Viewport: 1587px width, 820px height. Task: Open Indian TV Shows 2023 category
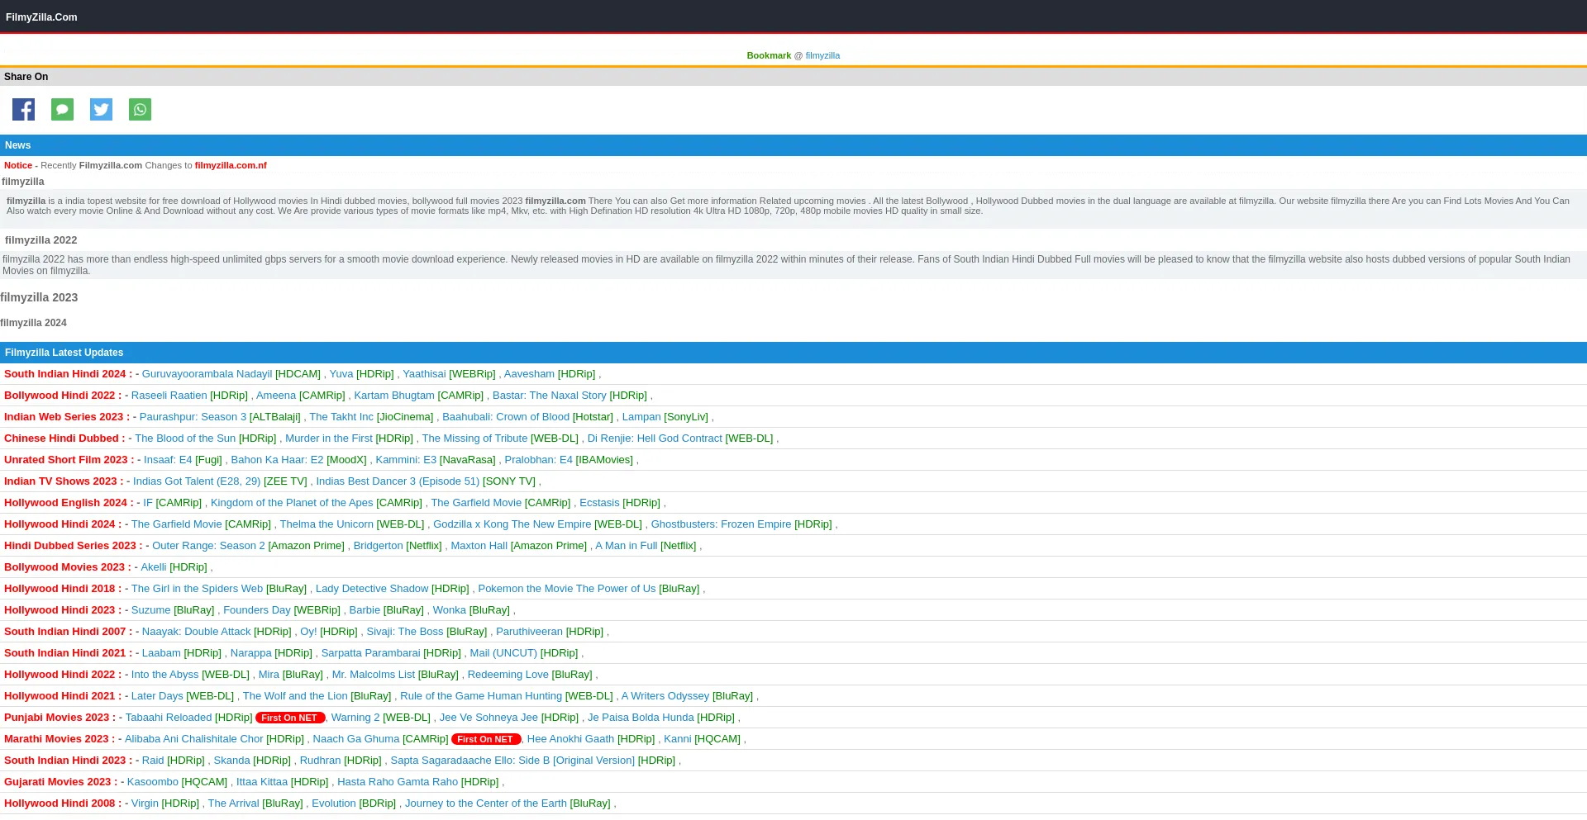tap(60, 481)
